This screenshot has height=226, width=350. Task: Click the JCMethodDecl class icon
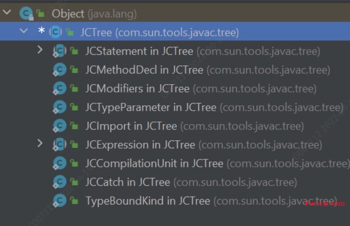coord(59,70)
